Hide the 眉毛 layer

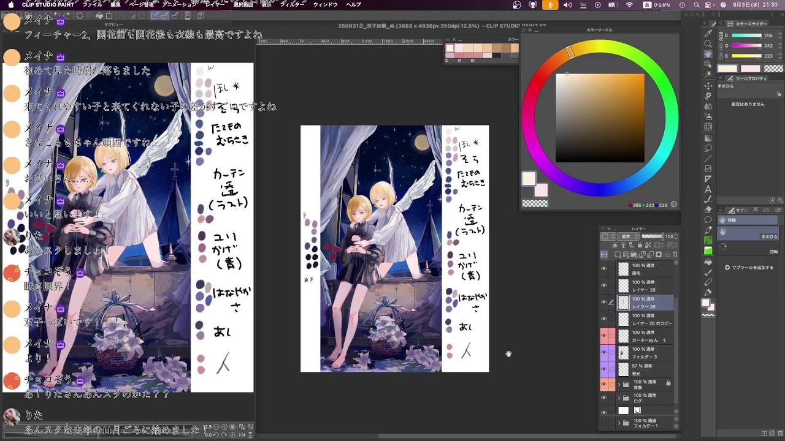pos(603,268)
